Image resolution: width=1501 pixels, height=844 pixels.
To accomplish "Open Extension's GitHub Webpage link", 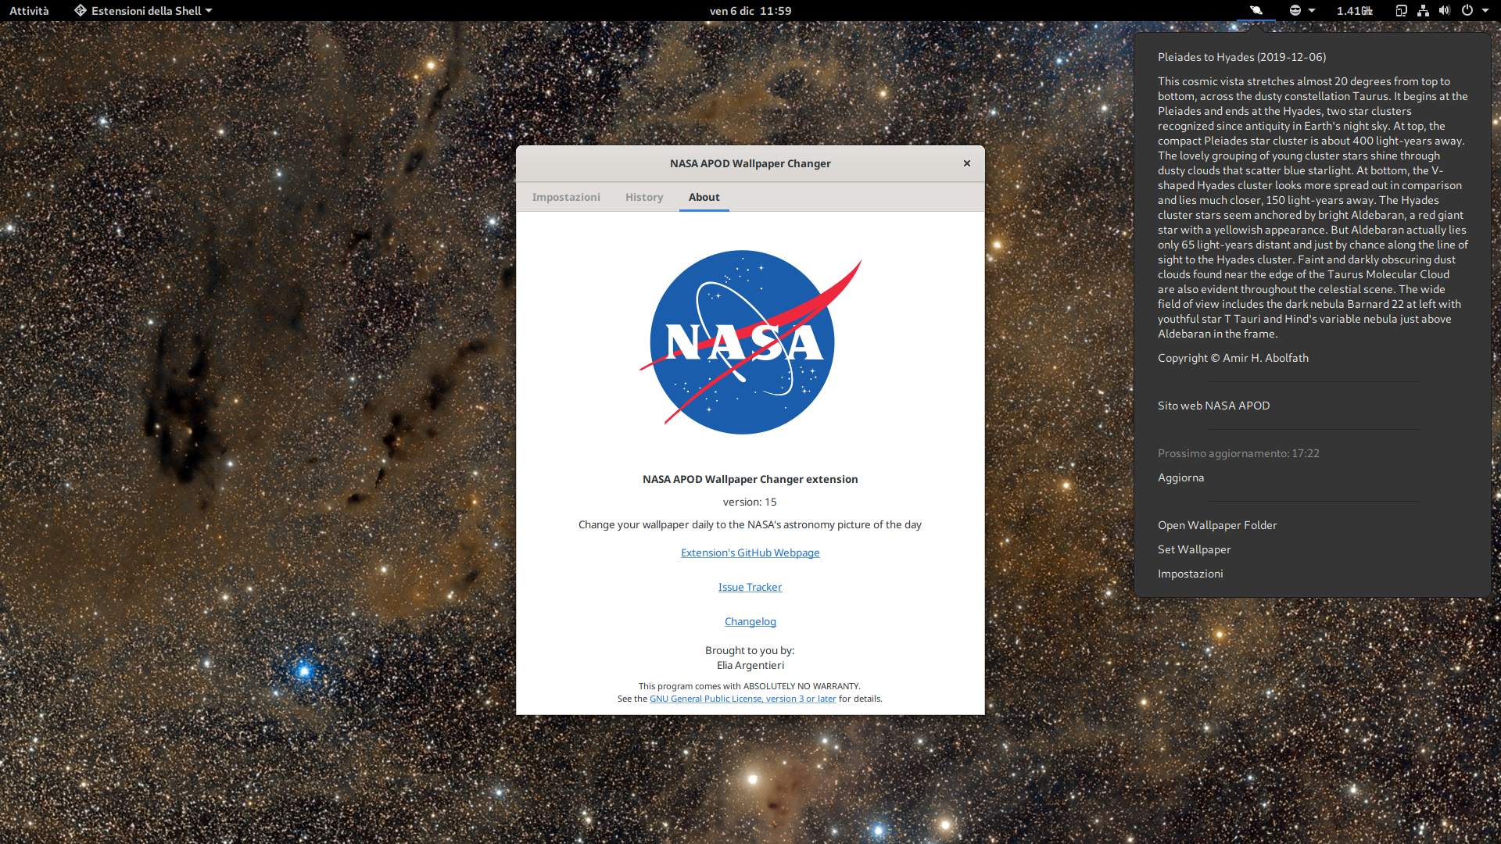I will point(750,553).
